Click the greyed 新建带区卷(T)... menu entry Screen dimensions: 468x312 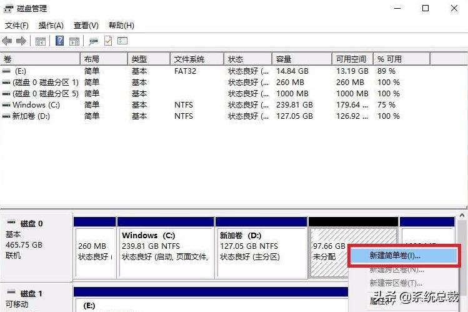point(396,283)
